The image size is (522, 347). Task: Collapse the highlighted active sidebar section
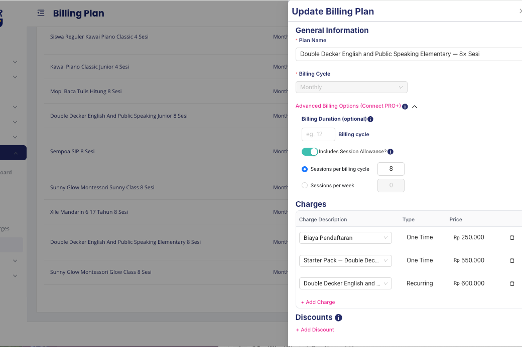(16, 153)
